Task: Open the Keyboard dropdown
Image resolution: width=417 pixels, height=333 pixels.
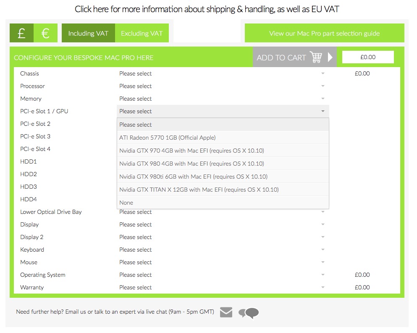Action: tap(223, 250)
